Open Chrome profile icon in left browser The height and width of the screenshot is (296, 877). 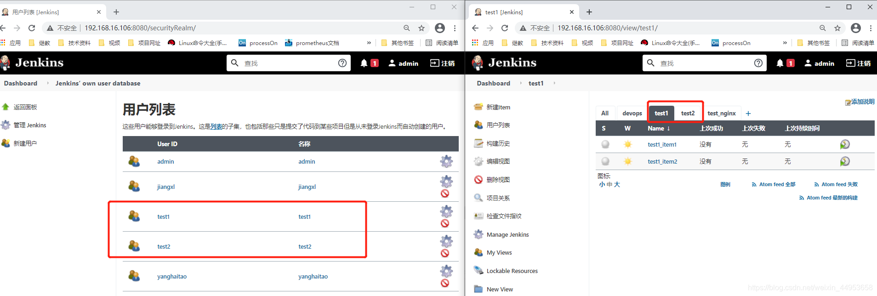click(x=440, y=28)
